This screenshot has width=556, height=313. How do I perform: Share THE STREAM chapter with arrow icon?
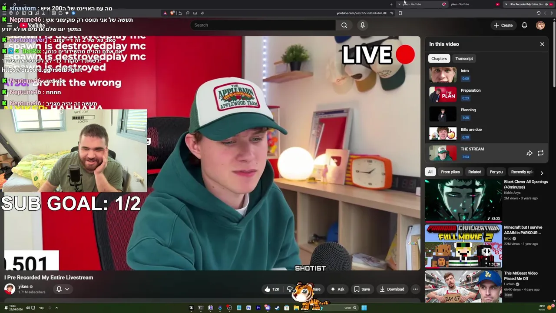(x=530, y=153)
